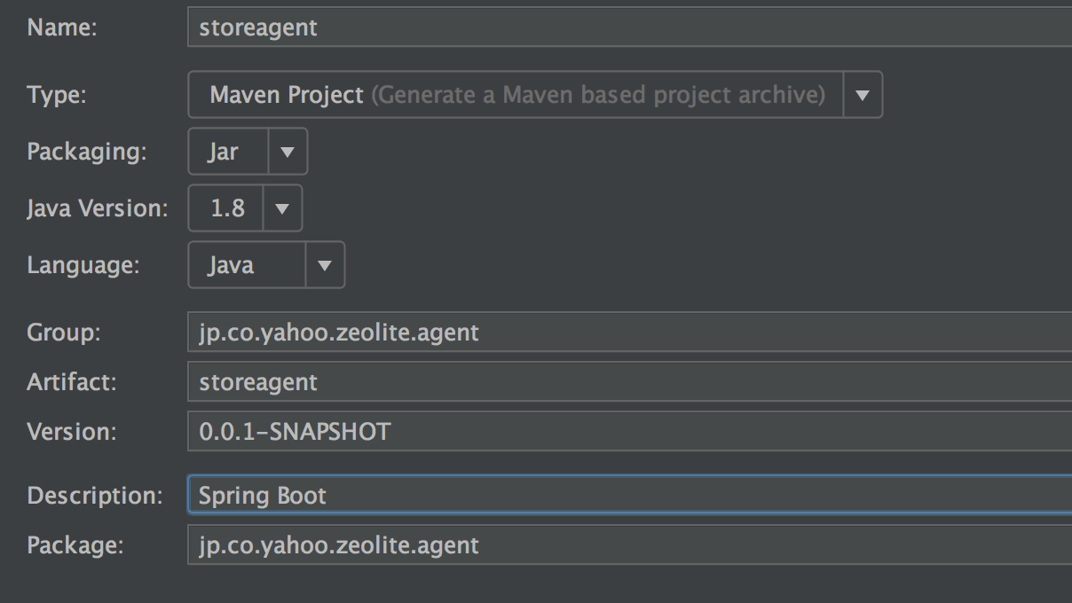The image size is (1072, 603).
Task: Focus the Package text field
Action: [630, 544]
